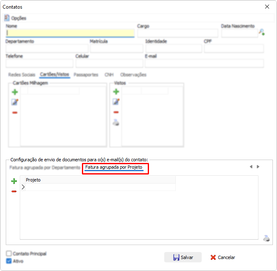
Task: Click the Cancelar button
Action: coord(223,257)
